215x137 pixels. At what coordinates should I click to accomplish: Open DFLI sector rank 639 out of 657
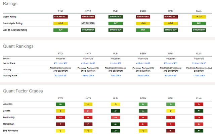click(x=171, y=63)
